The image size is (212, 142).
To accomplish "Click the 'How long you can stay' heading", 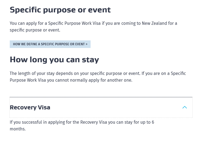I will click(x=54, y=60).
